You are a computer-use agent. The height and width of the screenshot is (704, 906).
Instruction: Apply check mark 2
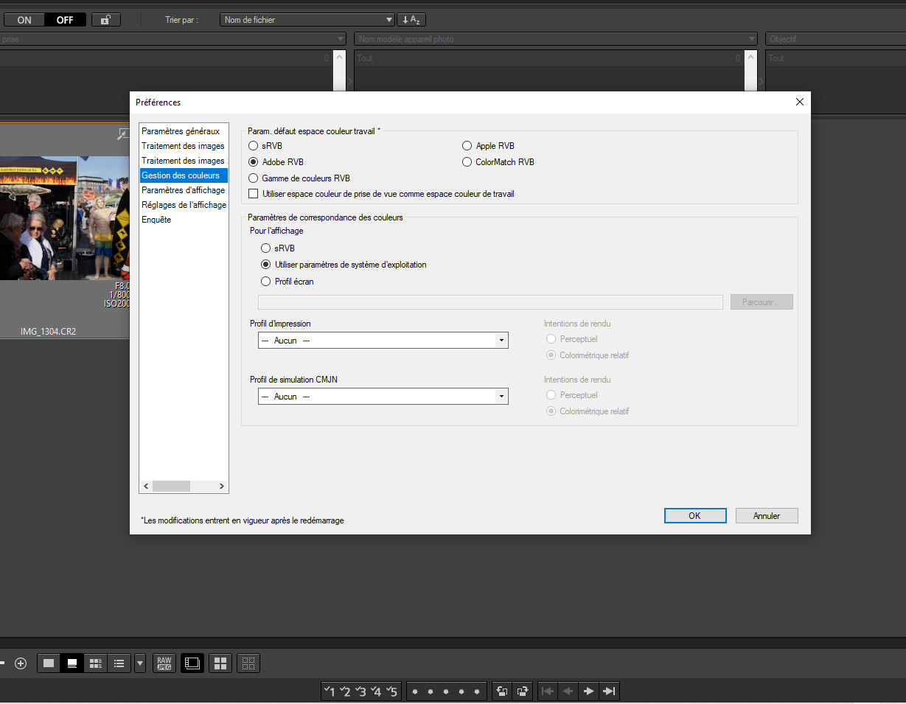pyautogui.click(x=345, y=691)
